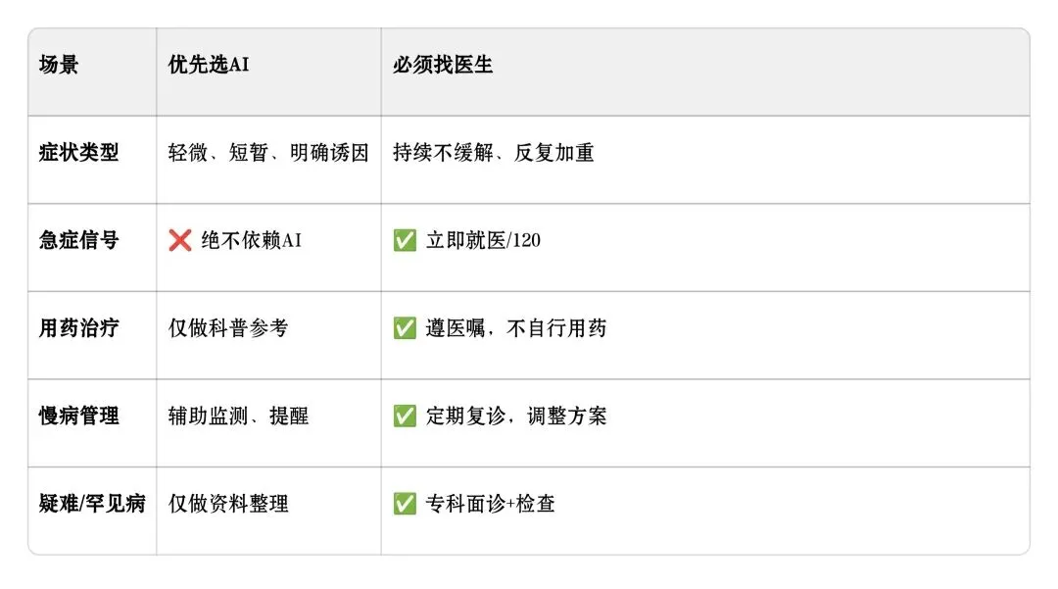The height and width of the screenshot is (589, 1058).
Task: Click the 症状类型 row label
Action: (x=79, y=153)
